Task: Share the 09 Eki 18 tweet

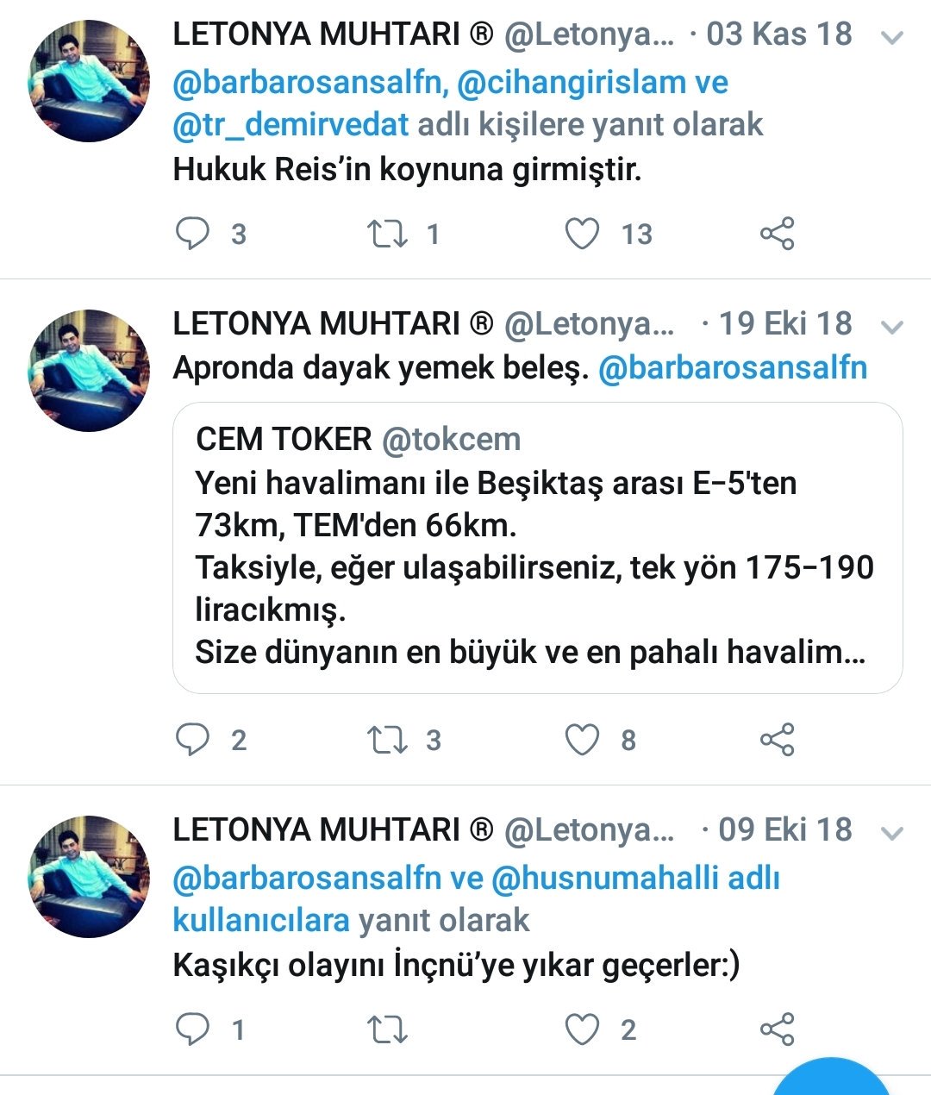Action: (x=777, y=1029)
